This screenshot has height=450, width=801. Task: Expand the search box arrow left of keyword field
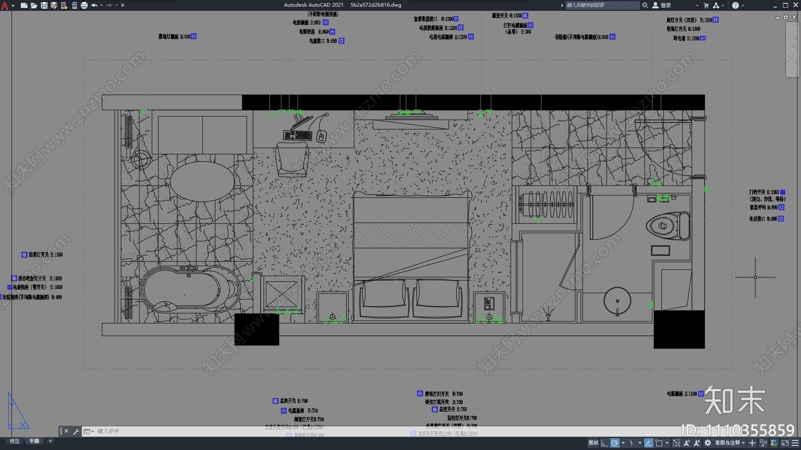tap(562, 5)
